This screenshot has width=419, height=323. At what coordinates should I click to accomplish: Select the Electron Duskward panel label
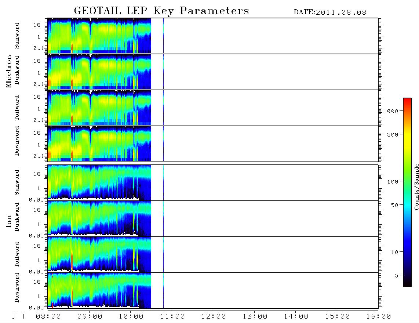click(x=17, y=70)
